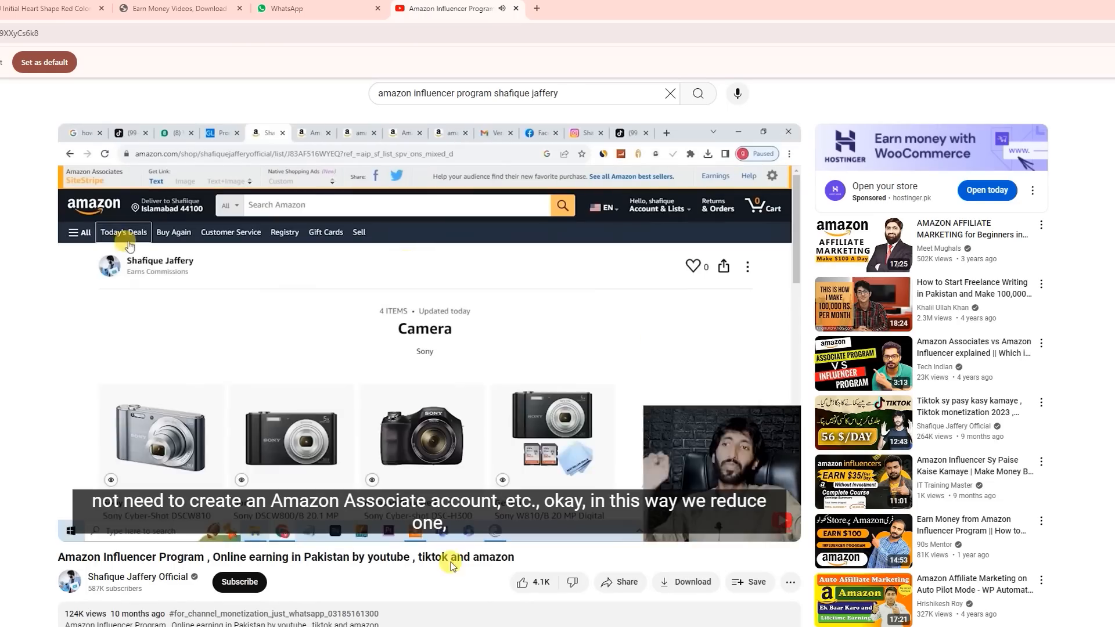This screenshot has height=627, width=1115.
Task: Open the Amazon Today's Deals tab
Action: point(123,232)
